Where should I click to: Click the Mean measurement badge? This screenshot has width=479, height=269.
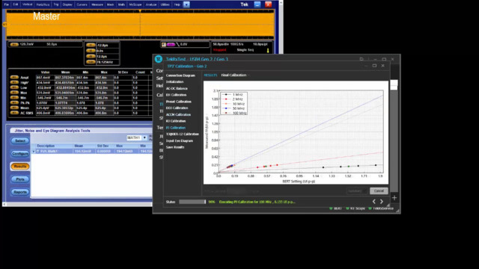coord(14,108)
